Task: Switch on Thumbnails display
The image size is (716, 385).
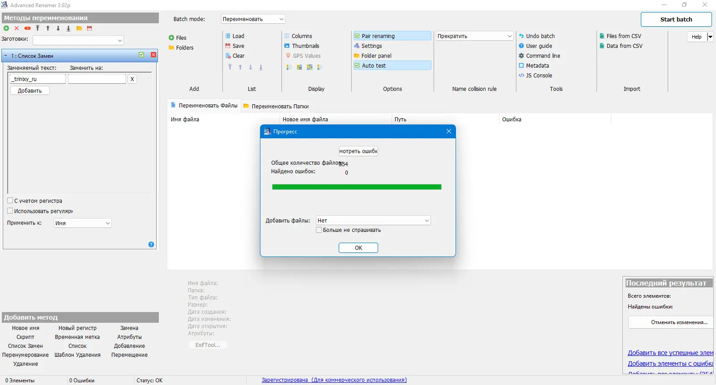Action: [302, 46]
